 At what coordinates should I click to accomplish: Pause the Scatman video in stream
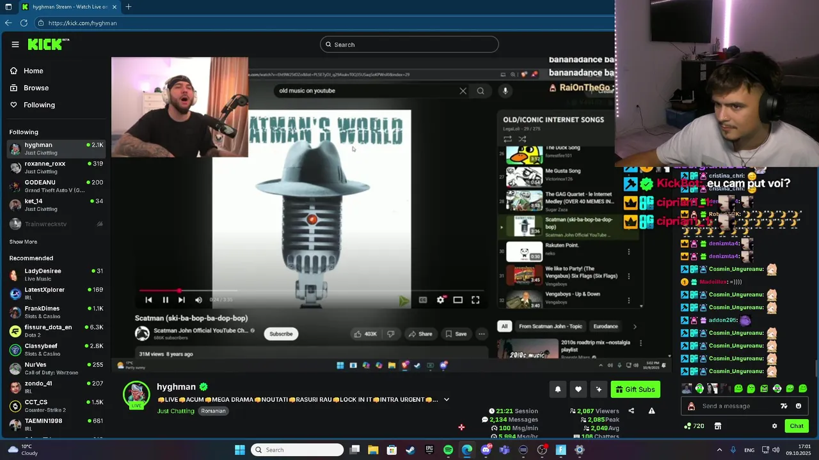[x=165, y=300]
